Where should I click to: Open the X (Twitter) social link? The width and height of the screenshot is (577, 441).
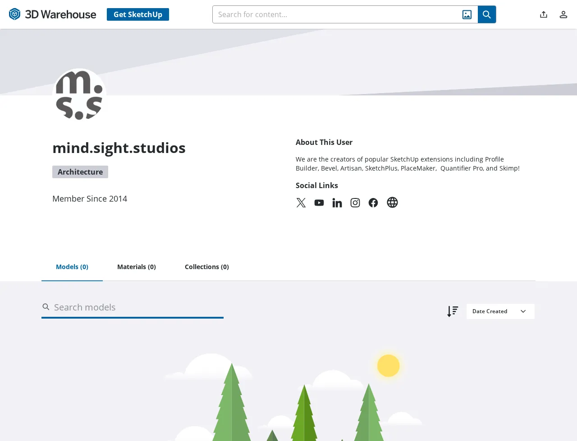(x=301, y=202)
